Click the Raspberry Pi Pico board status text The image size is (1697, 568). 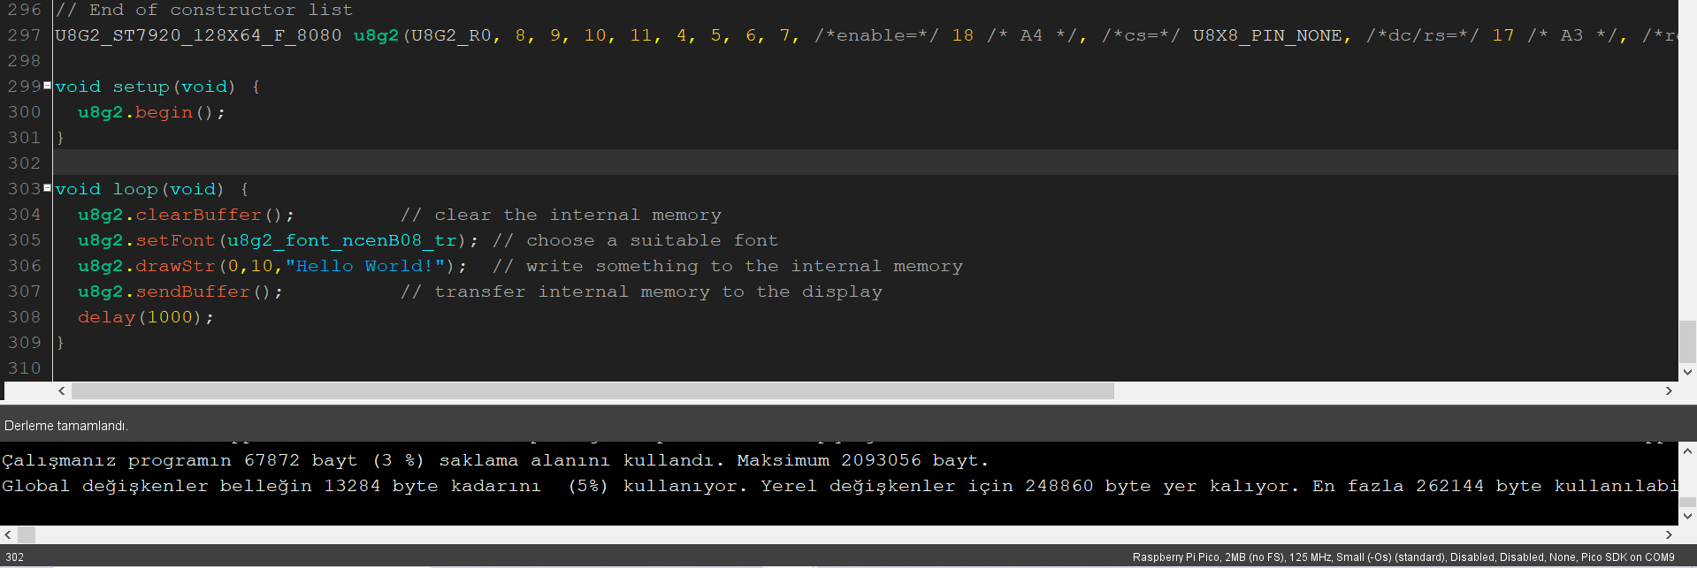pos(1403,557)
